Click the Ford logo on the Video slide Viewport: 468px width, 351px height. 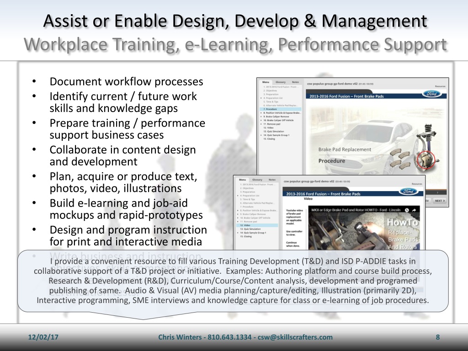[x=408, y=191]
